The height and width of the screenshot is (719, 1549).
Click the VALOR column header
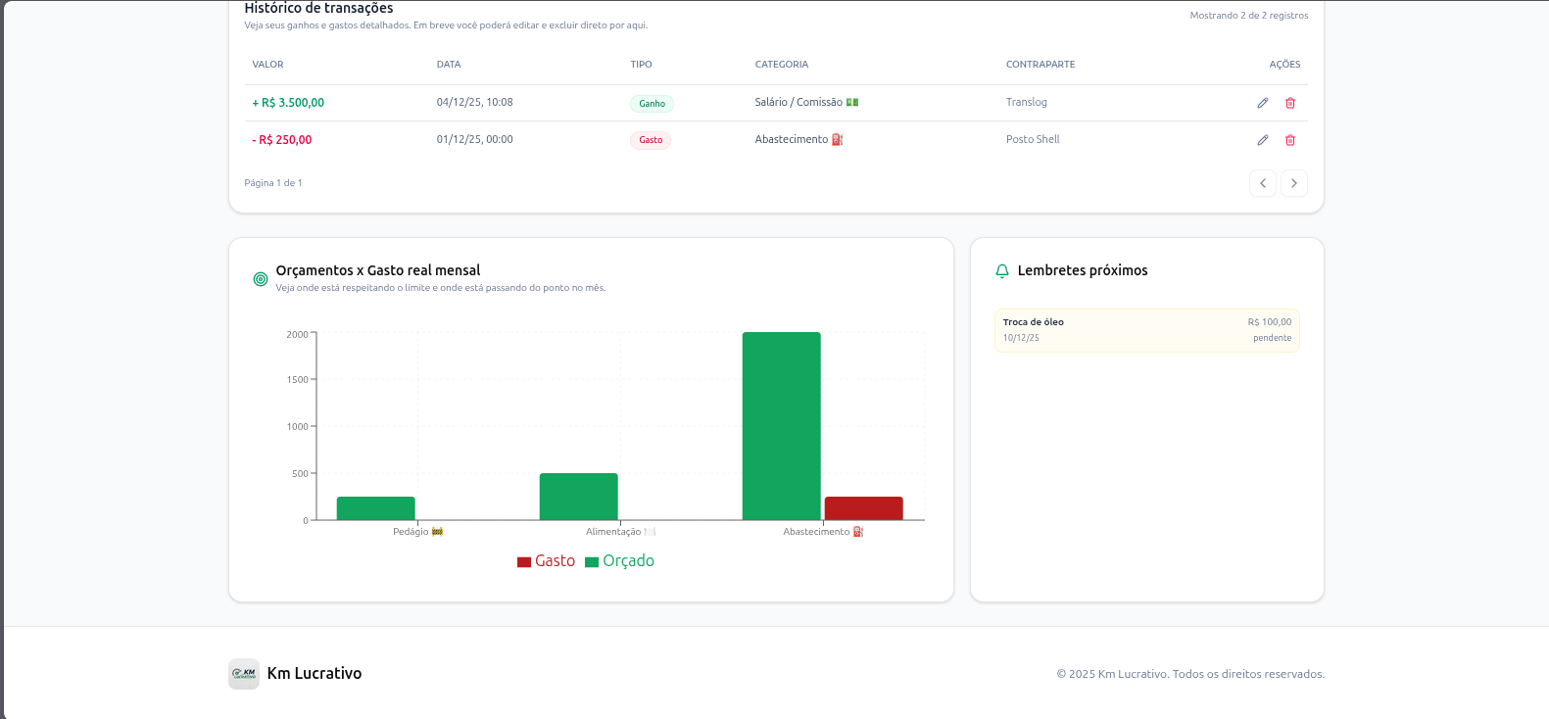point(267,65)
